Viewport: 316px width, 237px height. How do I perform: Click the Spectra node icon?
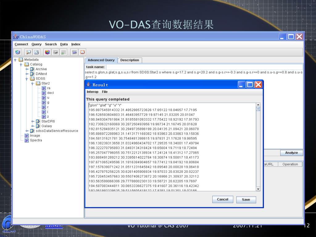27,140
